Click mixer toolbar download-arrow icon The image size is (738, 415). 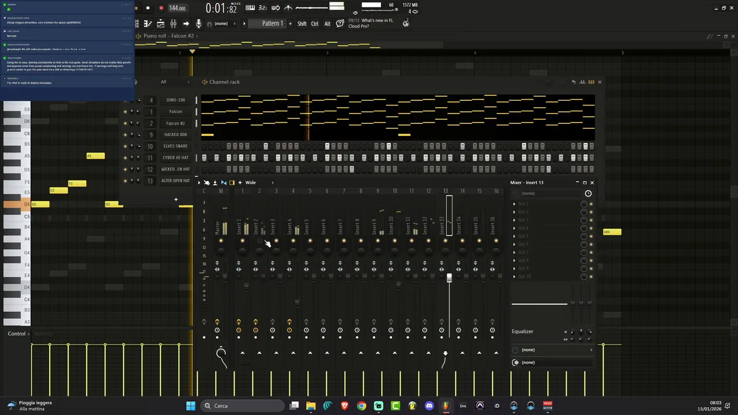tap(215, 183)
